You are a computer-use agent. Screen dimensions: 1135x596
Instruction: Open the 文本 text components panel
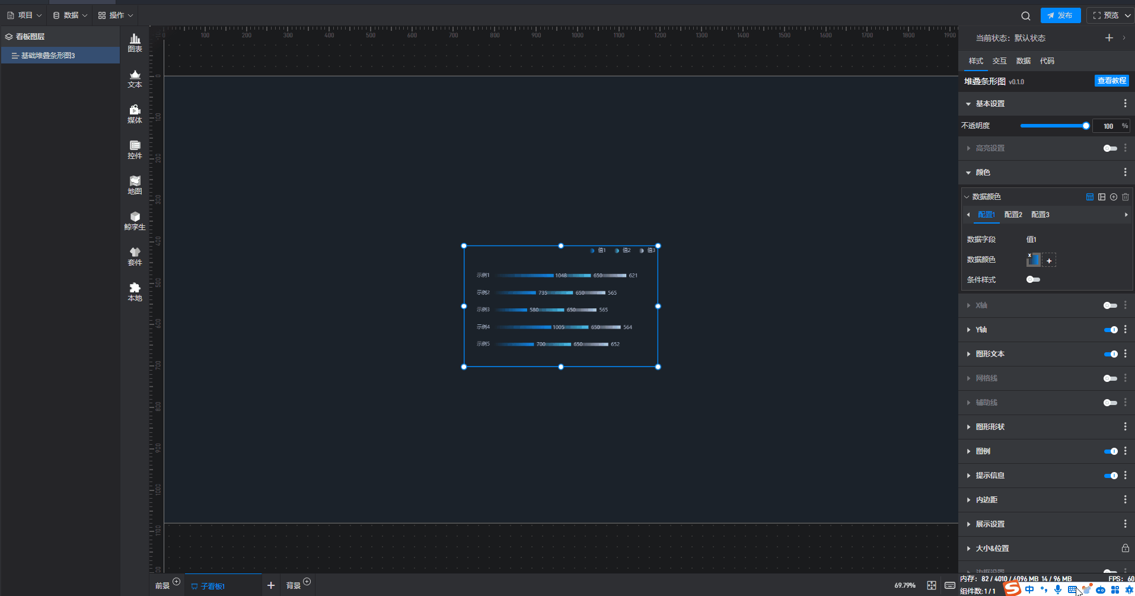coord(135,79)
